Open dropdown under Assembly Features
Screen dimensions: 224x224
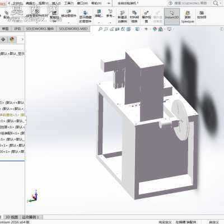pos(99,23)
